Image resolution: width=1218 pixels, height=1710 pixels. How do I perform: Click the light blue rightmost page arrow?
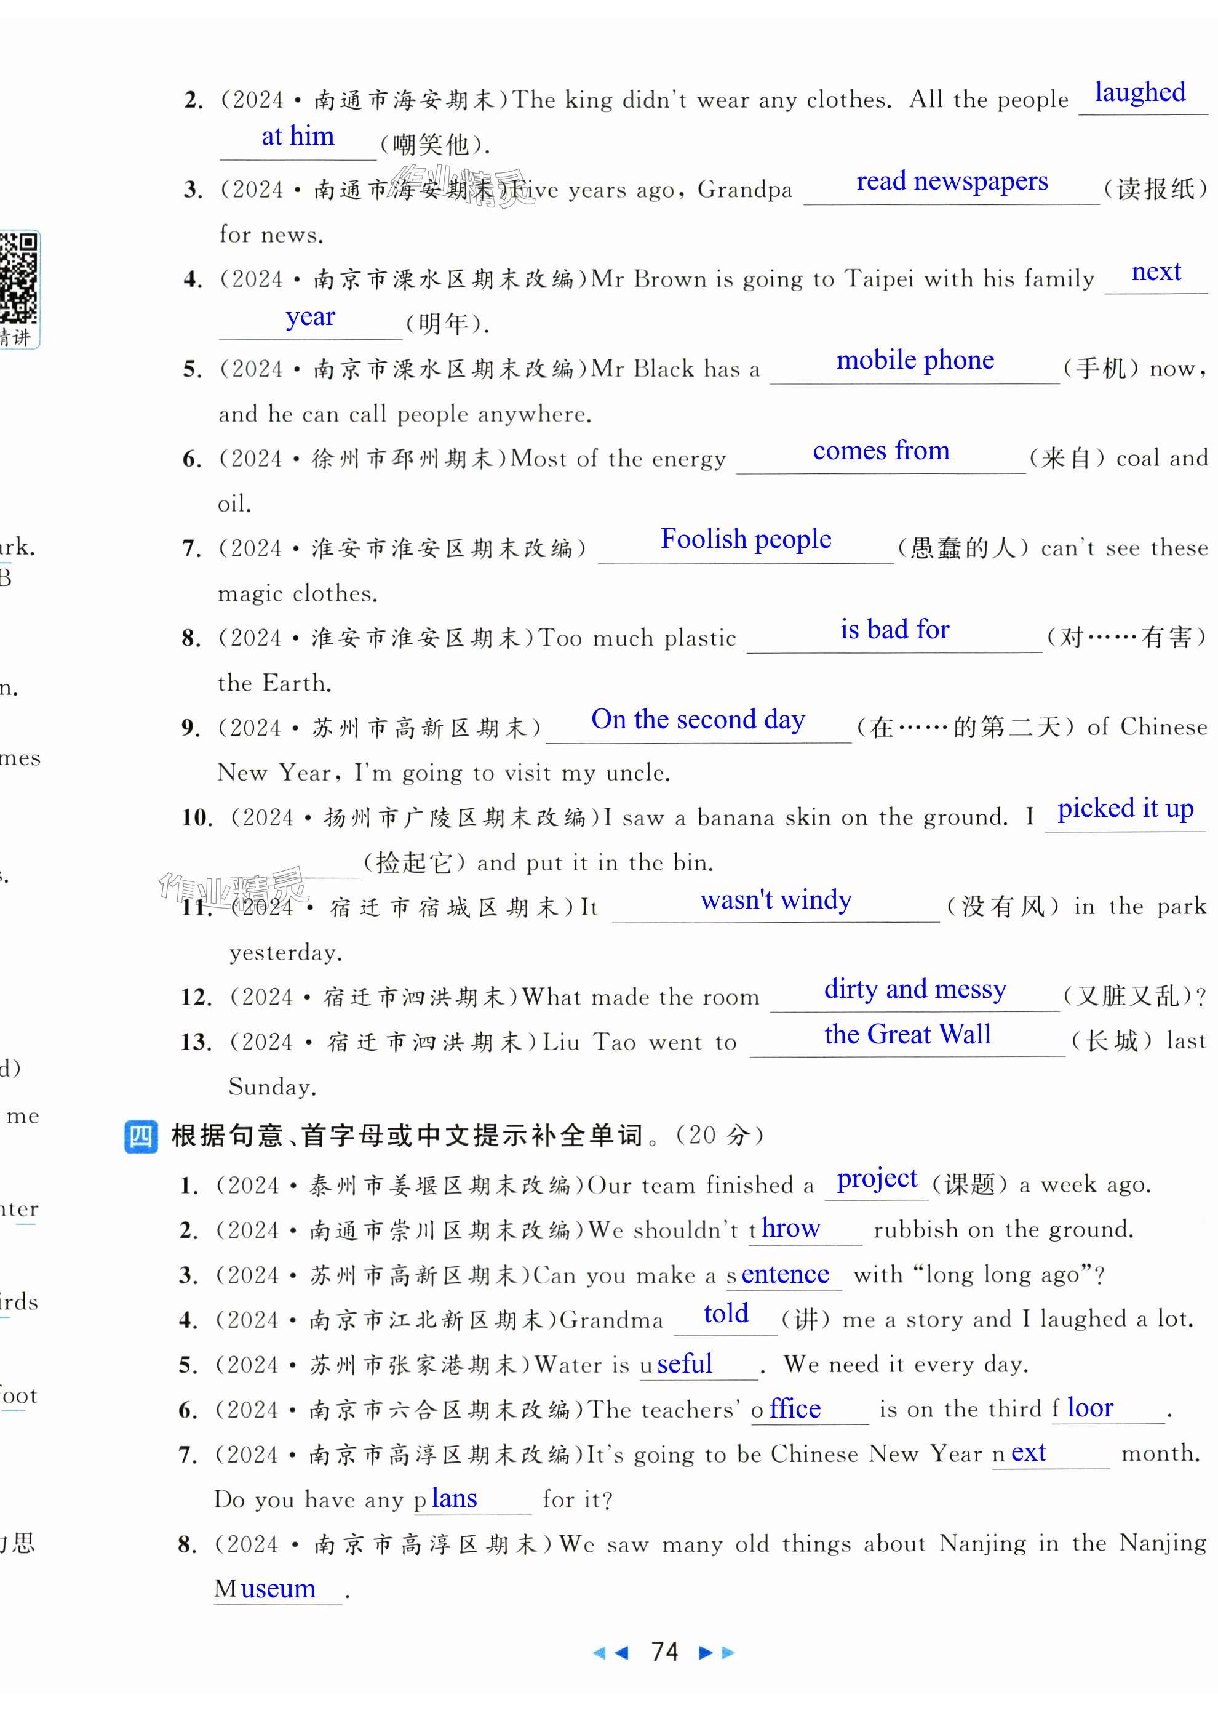tap(728, 1652)
